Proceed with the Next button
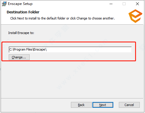This screenshot has height=113, width=145. point(103,105)
